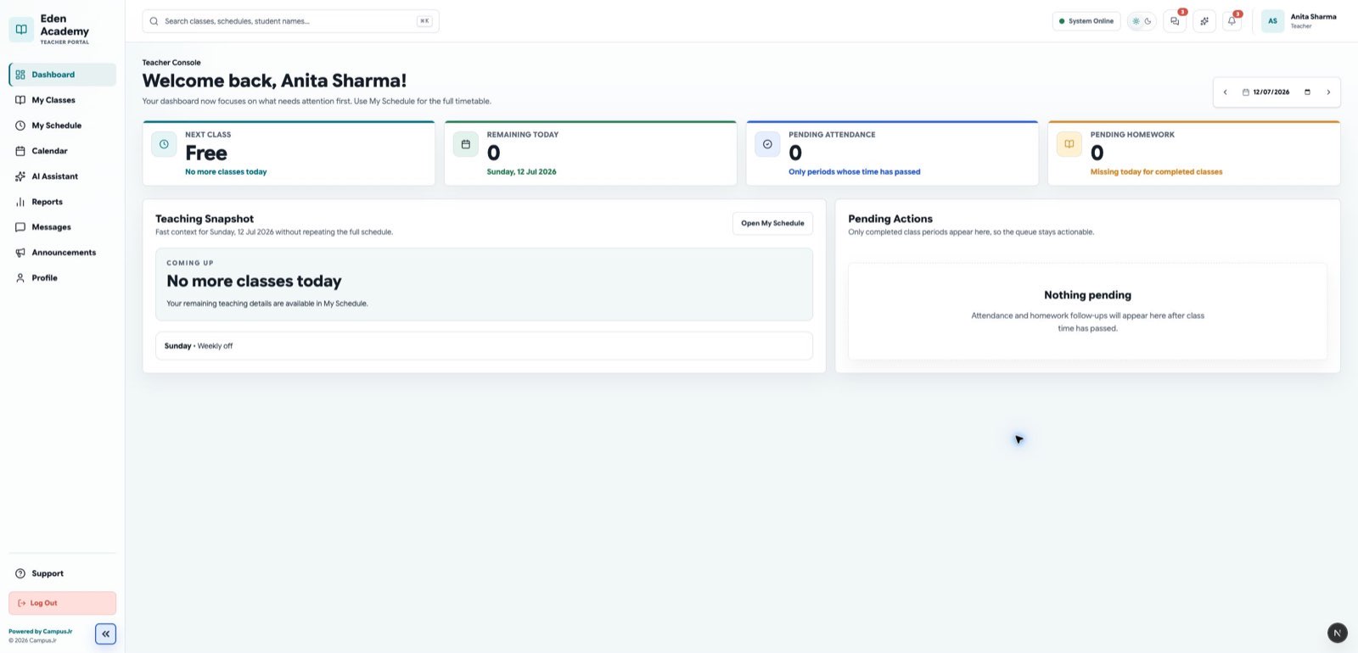
Task: Click 'Only periods whose time has passed'
Action: coord(854,172)
